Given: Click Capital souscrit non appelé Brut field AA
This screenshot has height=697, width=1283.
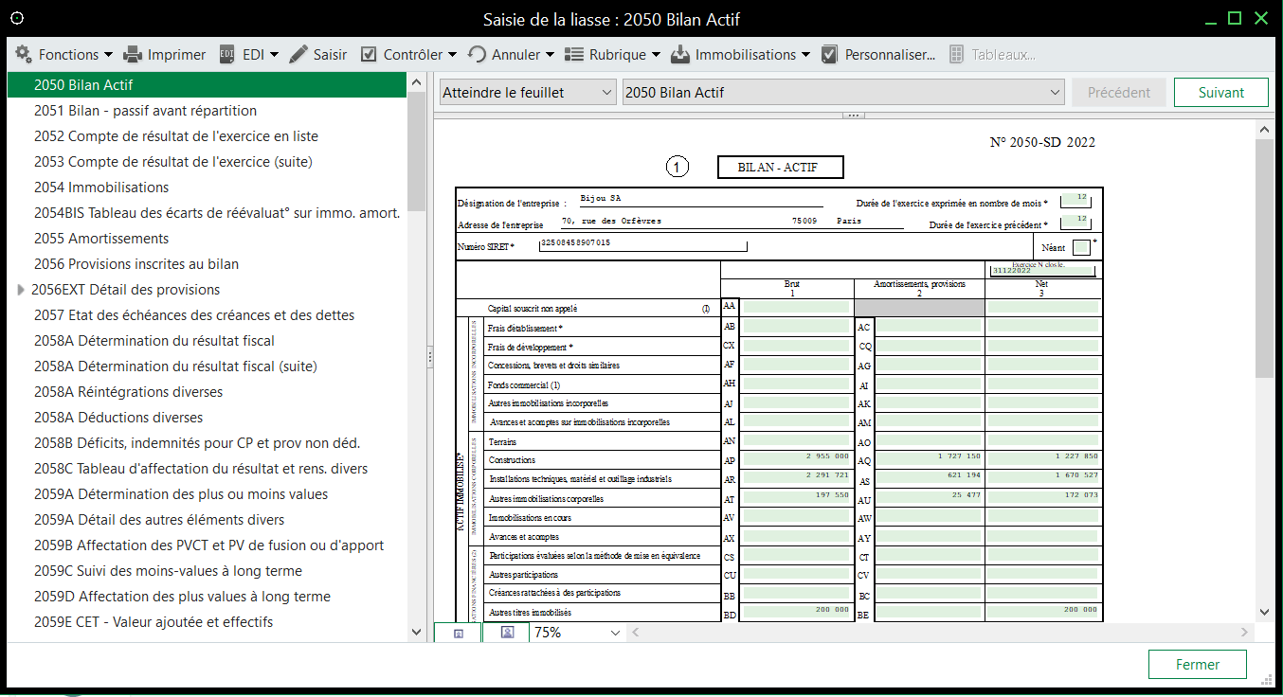Looking at the screenshot, I should tap(795, 308).
